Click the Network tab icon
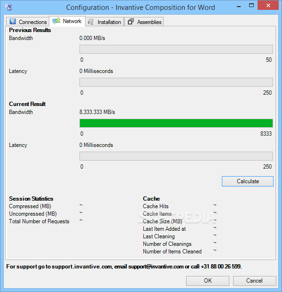The image size is (282, 292). coord(56,21)
